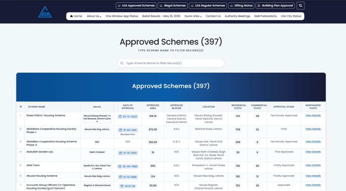Screen dimensions: 346x191
Task: Click the Approved Schemes (397) table banner
Action: click(x=171, y=87)
